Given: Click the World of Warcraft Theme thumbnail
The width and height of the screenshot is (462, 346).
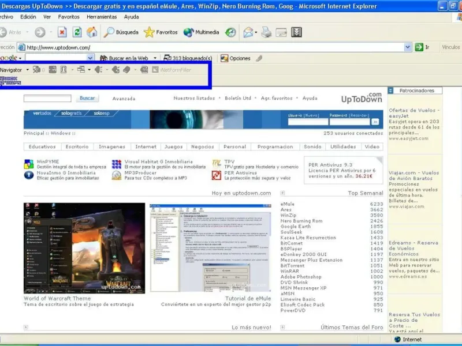Looking at the screenshot, I should (84, 247).
